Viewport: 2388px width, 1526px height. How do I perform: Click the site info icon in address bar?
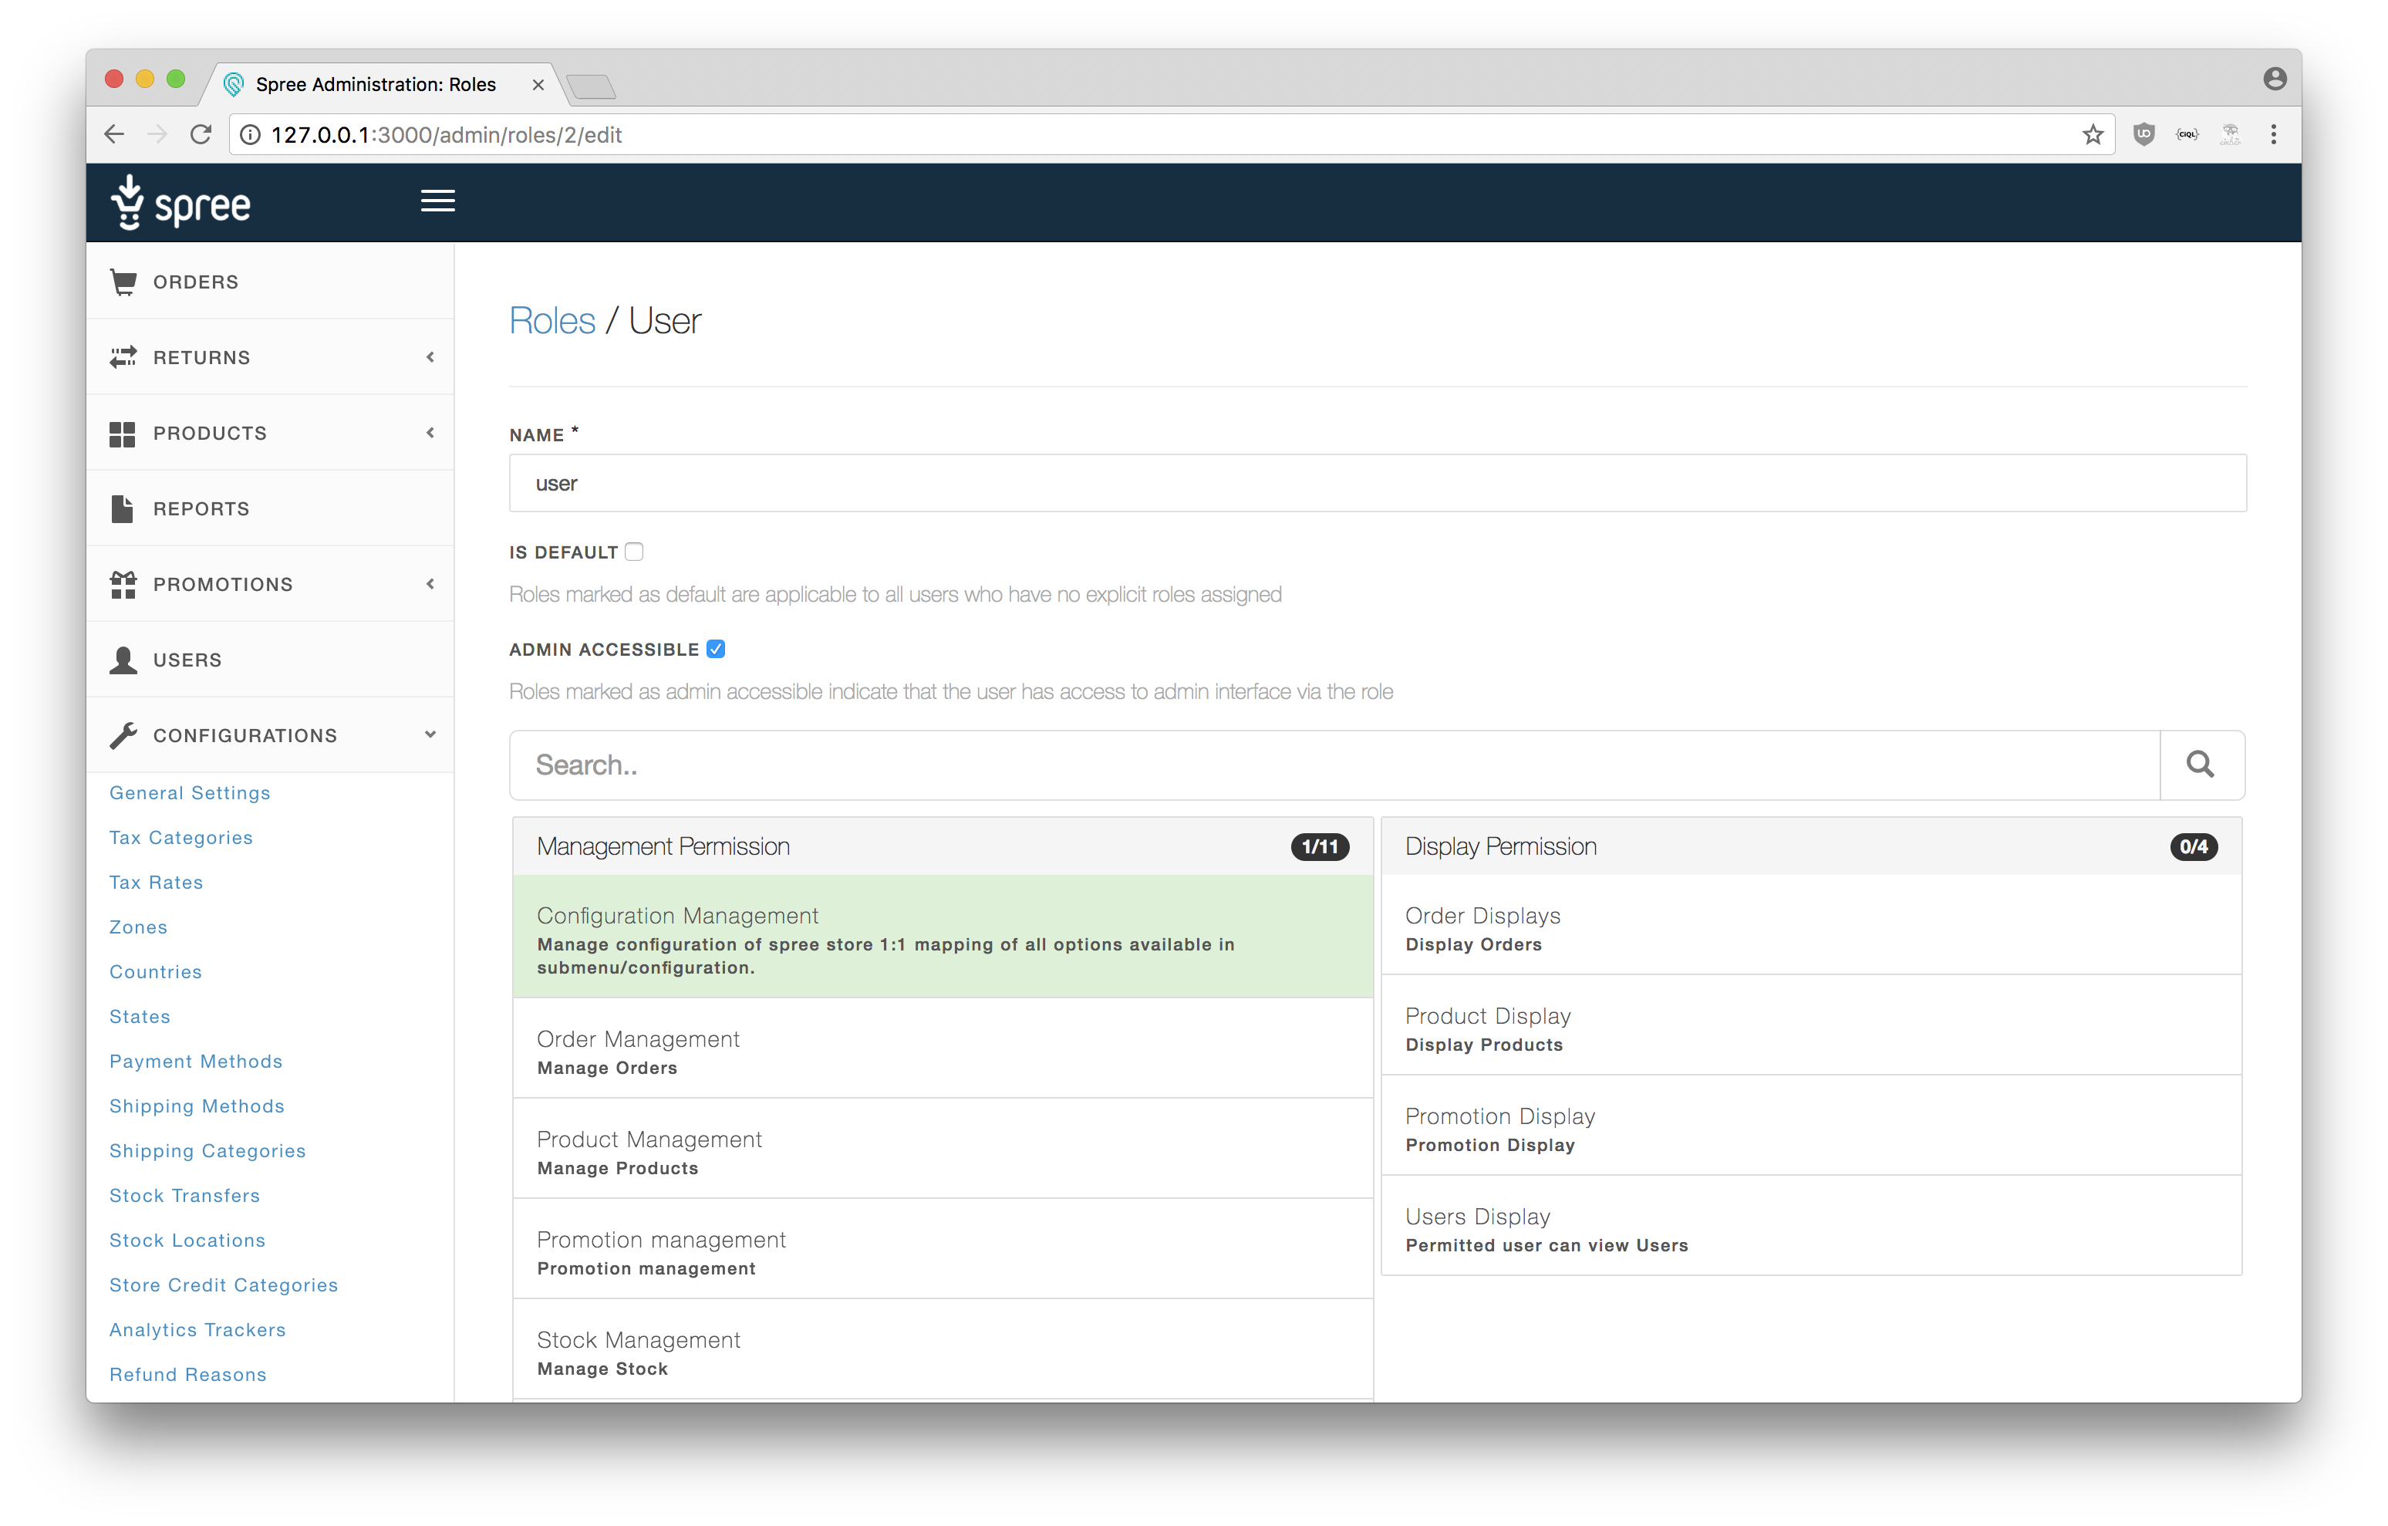(x=251, y=135)
